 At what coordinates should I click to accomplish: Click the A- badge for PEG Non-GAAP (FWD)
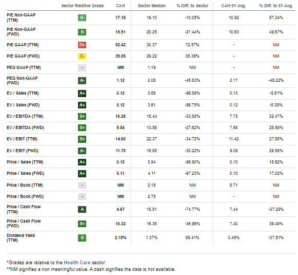[82, 80]
